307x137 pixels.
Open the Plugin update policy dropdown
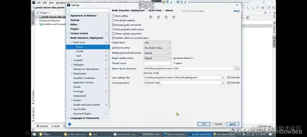[x=157, y=58]
